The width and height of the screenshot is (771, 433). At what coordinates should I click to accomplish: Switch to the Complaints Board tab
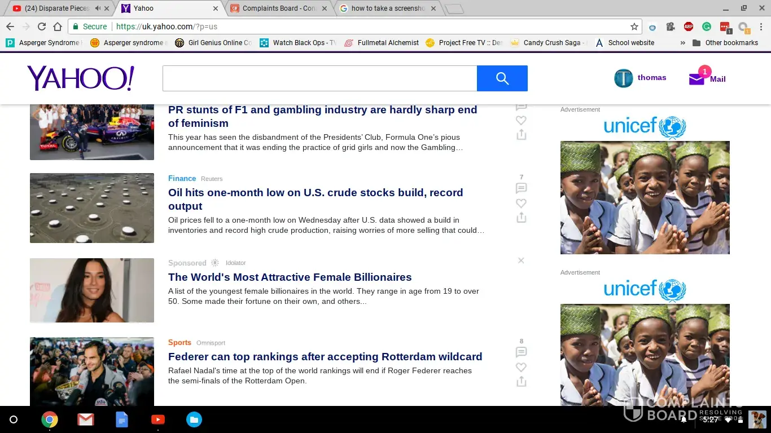tap(278, 8)
